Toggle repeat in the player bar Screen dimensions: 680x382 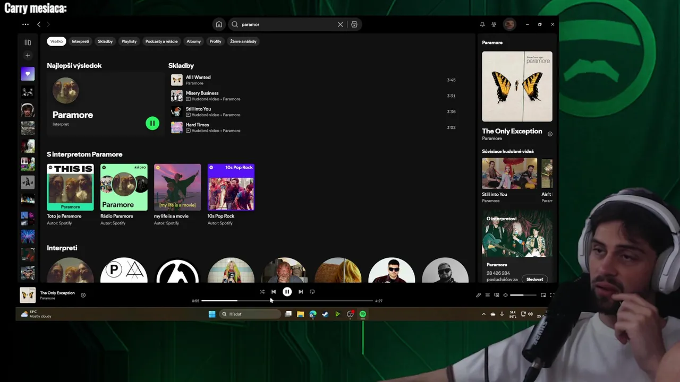(312, 292)
